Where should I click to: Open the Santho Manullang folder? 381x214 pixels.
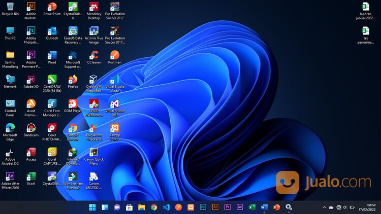10,59
